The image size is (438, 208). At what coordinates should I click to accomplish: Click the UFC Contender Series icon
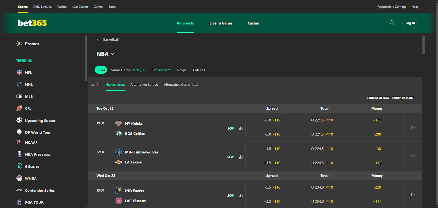tap(19, 190)
